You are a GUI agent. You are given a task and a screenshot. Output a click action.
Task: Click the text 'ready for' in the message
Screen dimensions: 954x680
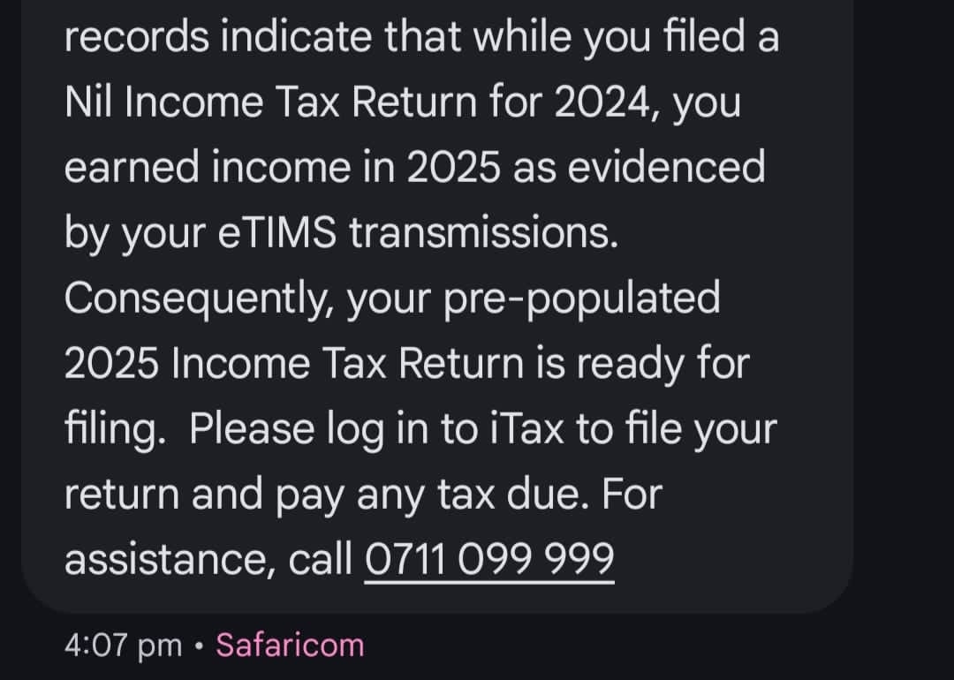[x=675, y=364]
